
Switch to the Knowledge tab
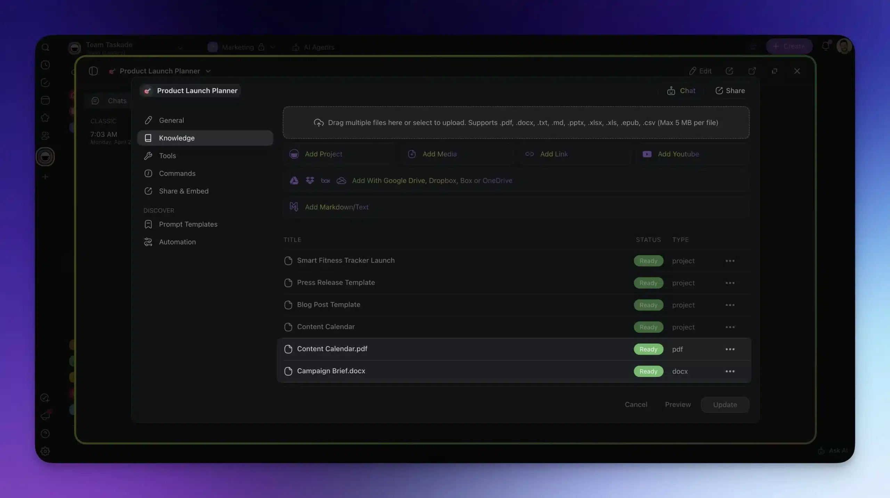click(x=177, y=138)
